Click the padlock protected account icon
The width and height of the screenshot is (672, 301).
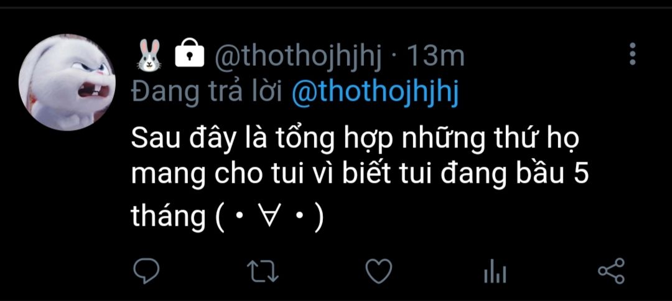(x=189, y=56)
